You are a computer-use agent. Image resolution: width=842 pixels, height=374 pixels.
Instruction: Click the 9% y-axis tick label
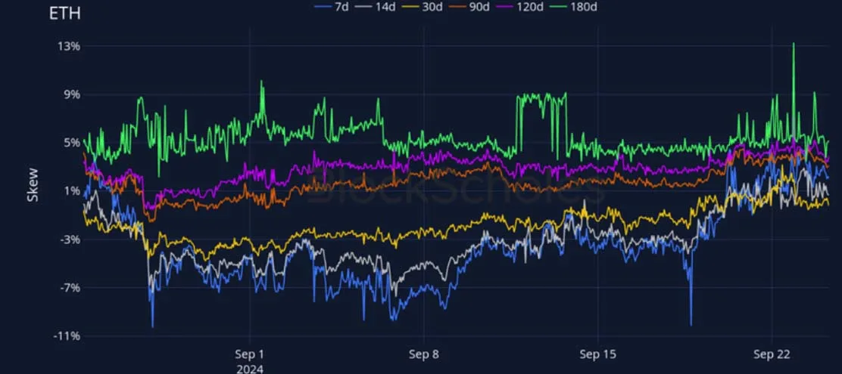click(x=73, y=94)
